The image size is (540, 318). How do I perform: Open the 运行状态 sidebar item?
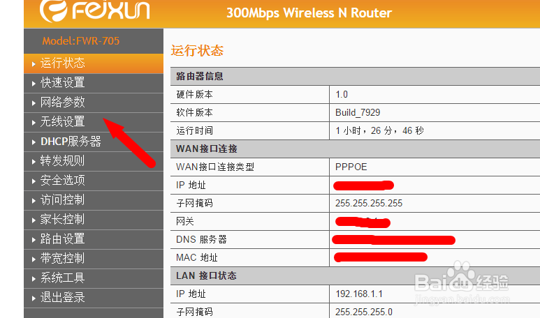point(94,63)
